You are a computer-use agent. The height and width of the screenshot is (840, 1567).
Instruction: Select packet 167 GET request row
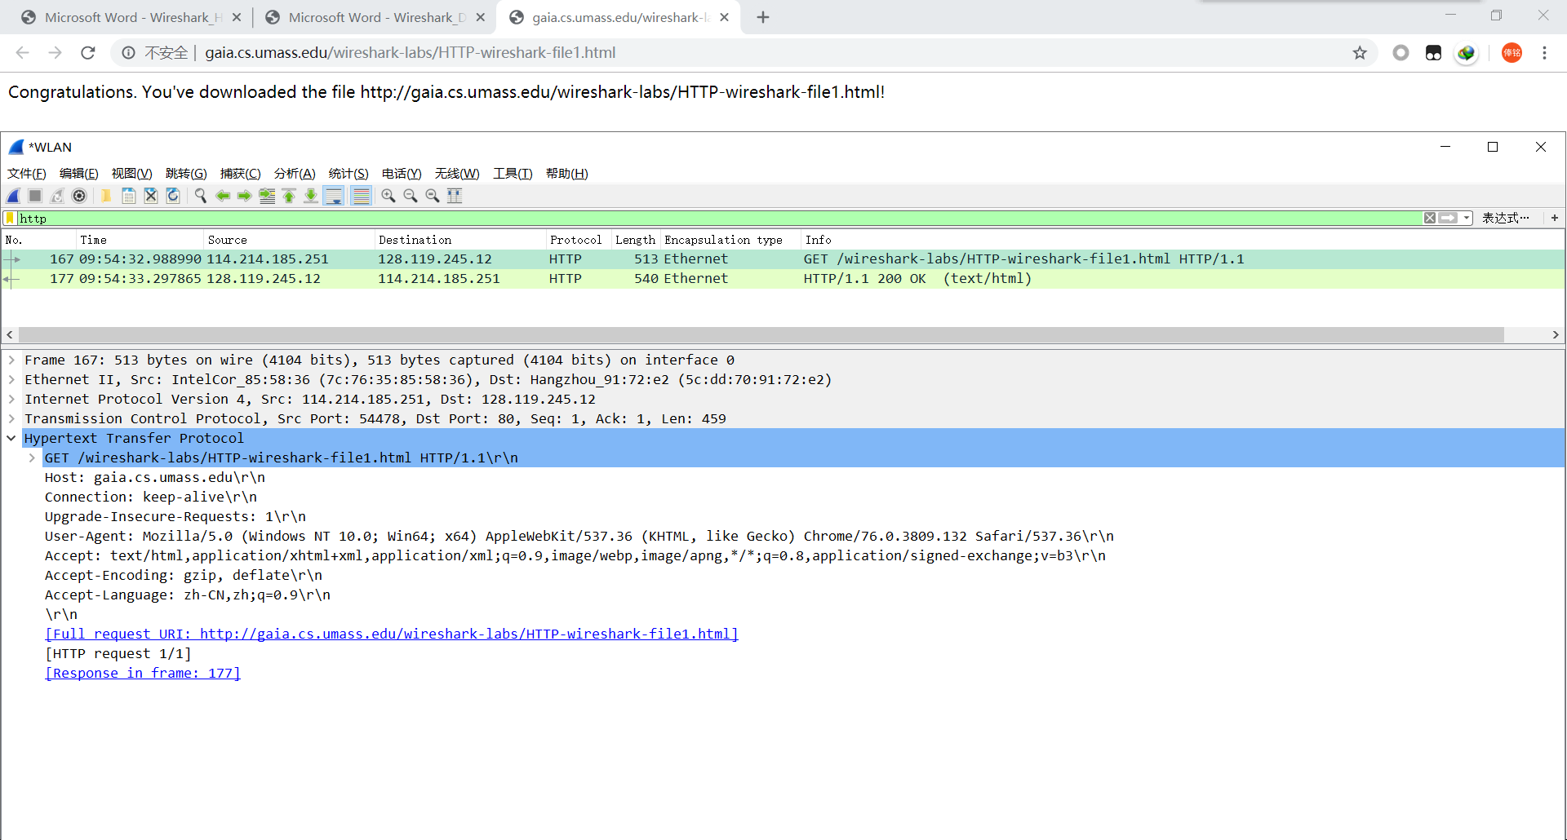[783, 259]
